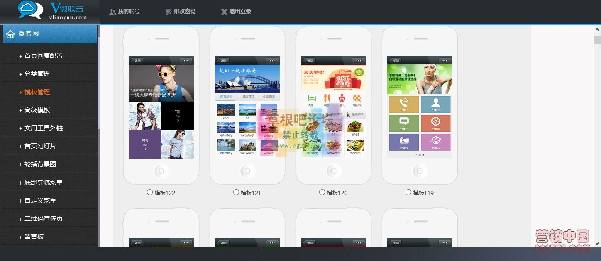Pick the 模板119 radio button
Screen dimensions: 601x261
[x=409, y=192]
